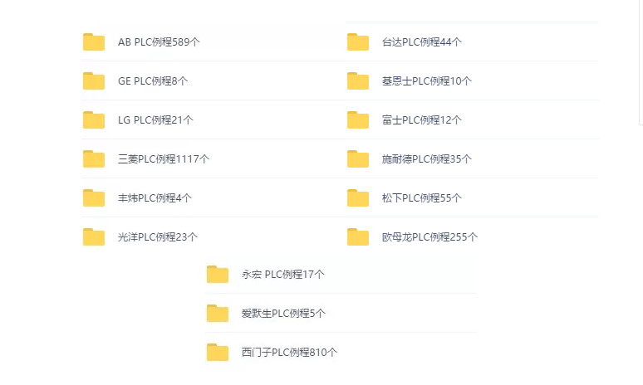Click the 三菱PLC例程1117个 folder icon
This screenshot has height=385, width=643.
point(94,159)
